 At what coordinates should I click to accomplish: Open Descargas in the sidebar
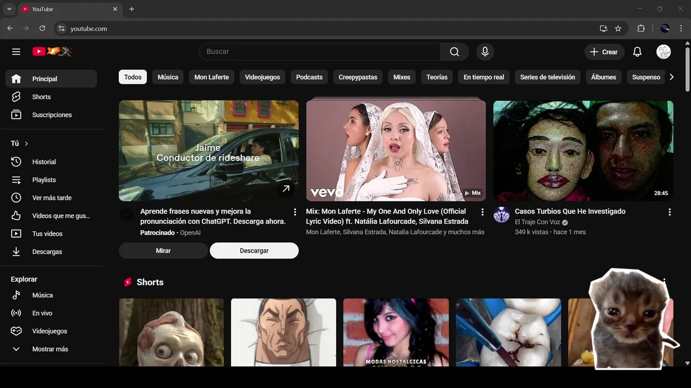pos(51,252)
